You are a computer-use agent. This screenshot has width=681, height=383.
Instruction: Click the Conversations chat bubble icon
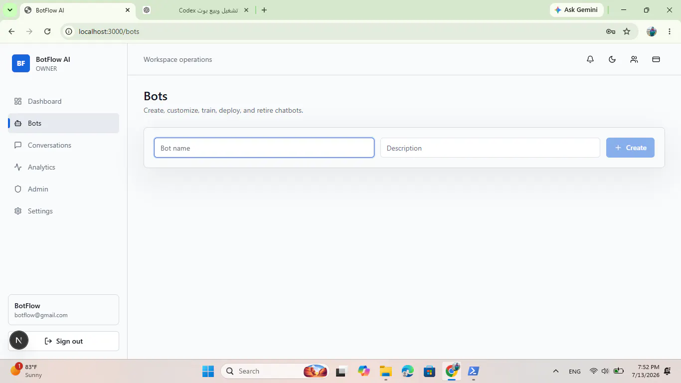[18, 145]
